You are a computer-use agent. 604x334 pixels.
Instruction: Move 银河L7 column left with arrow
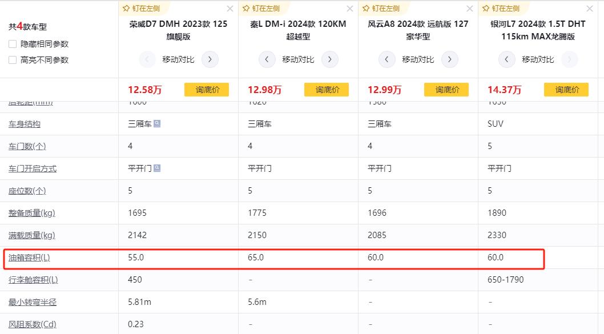(x=507, y=59)
